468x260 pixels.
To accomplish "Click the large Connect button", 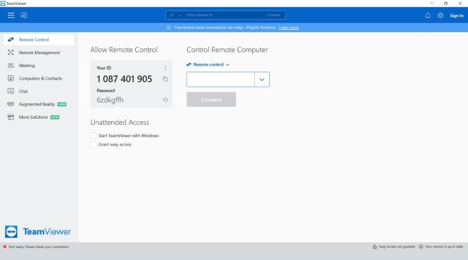I will [x=211, y=99].
